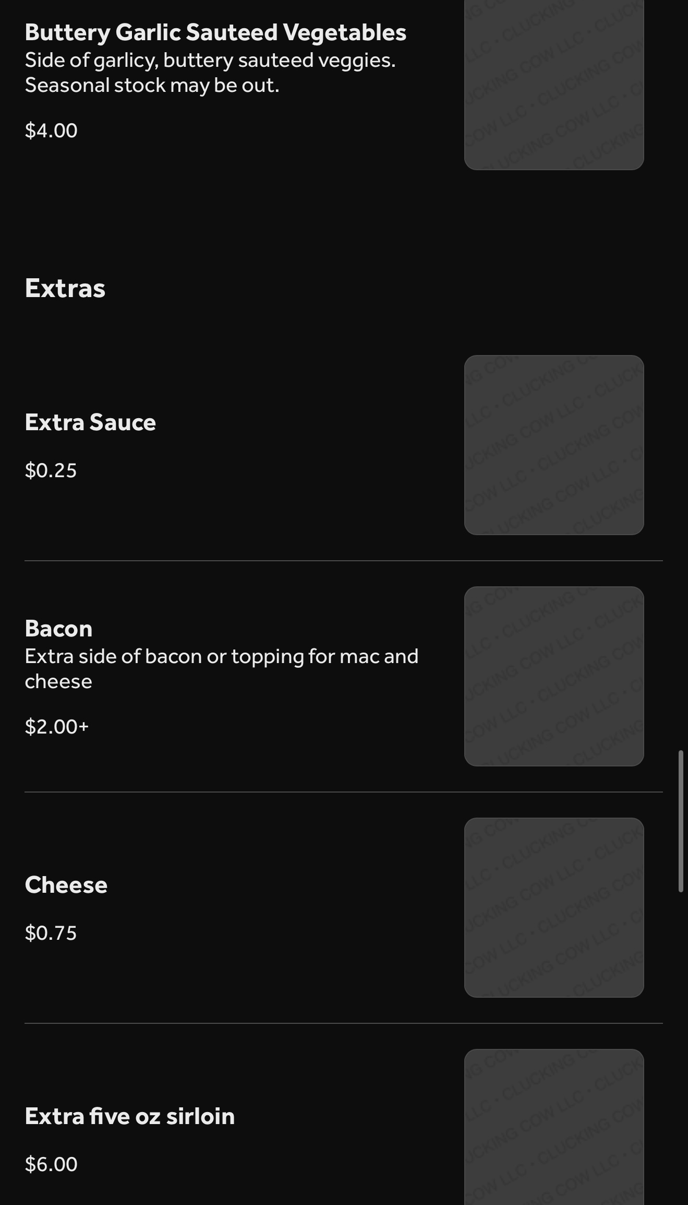Click the vertical scrollbar thumb
This screenshot has height=1205, width=688.
pyautogui.click(x=681, y=821)
